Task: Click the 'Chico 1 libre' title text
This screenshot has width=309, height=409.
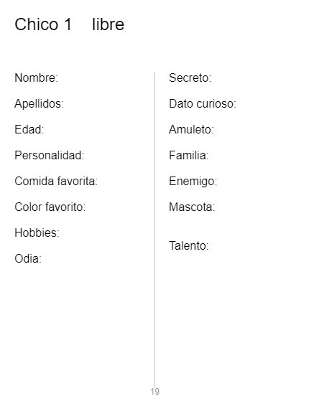Action: click(69, 24)
